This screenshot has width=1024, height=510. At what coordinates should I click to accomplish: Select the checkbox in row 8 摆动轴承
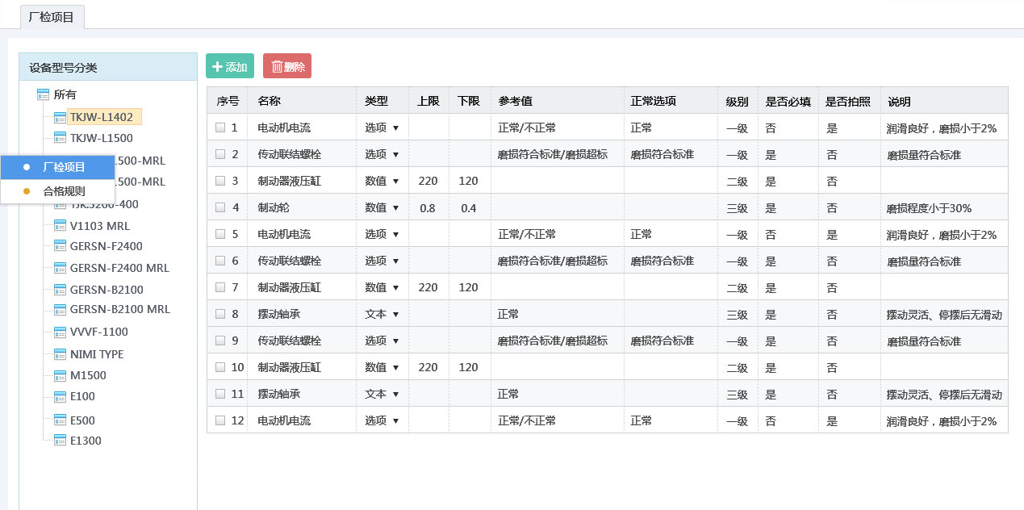(220, 314)
